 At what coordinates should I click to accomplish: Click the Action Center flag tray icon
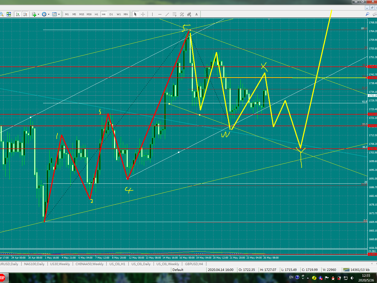(327, 278)
